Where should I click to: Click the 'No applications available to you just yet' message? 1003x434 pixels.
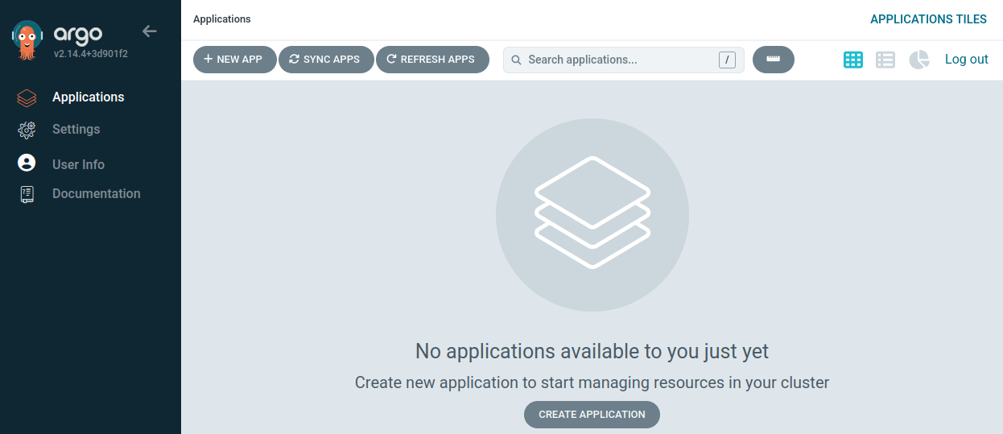pyautogui.click(x=592, y=351)
